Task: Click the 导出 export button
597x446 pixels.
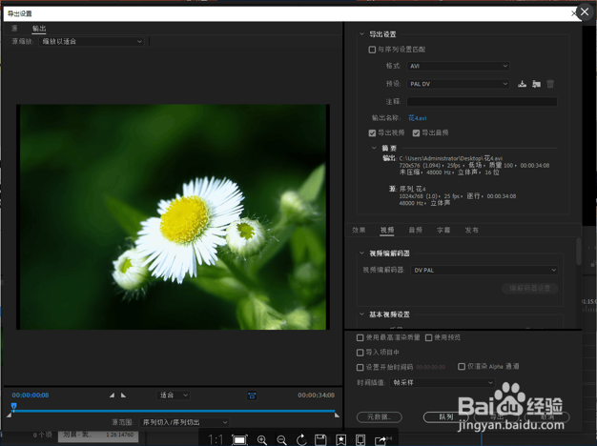Action: pyautogui.click(x=497, y=417)
